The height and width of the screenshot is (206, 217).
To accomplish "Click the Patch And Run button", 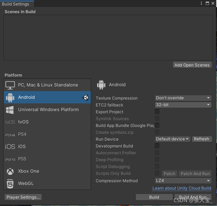I will pos(195,173).
